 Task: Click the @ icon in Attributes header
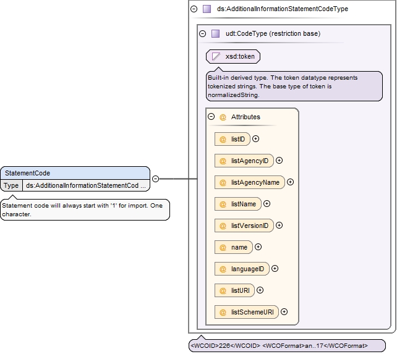coord(223,117)
